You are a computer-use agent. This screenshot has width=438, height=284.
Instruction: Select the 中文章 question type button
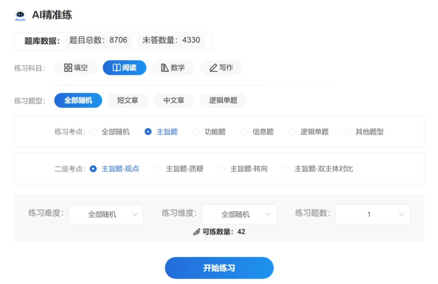pyautogui.click(x=174, y=100)
